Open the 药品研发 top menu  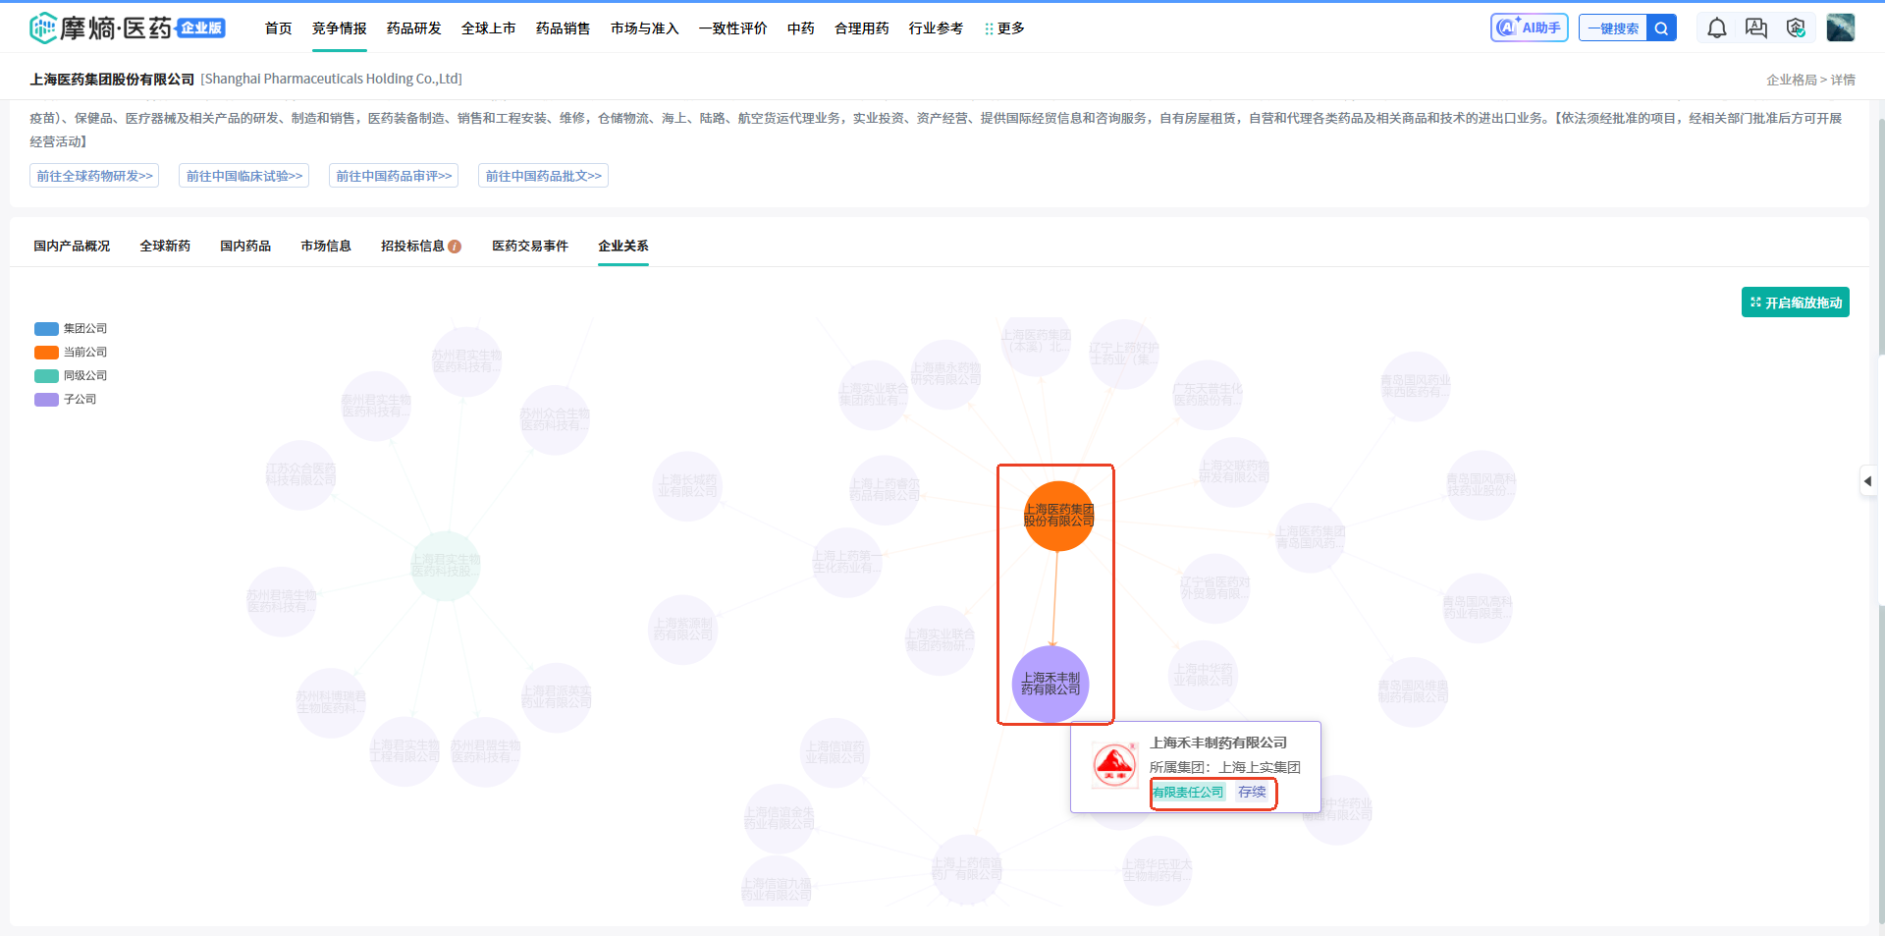(413, 28)
